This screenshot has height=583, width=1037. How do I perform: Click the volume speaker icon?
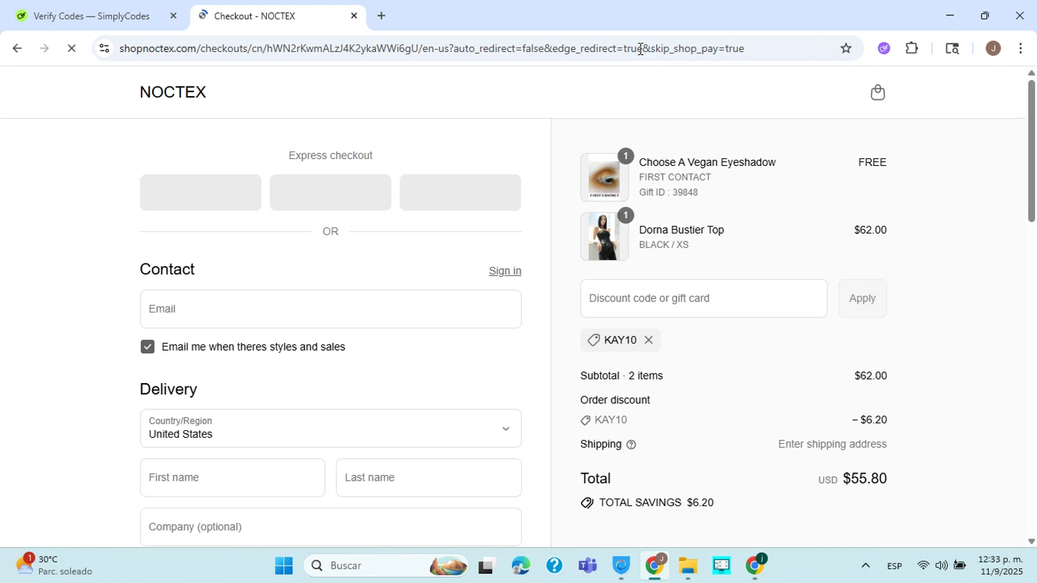[941, 566]
